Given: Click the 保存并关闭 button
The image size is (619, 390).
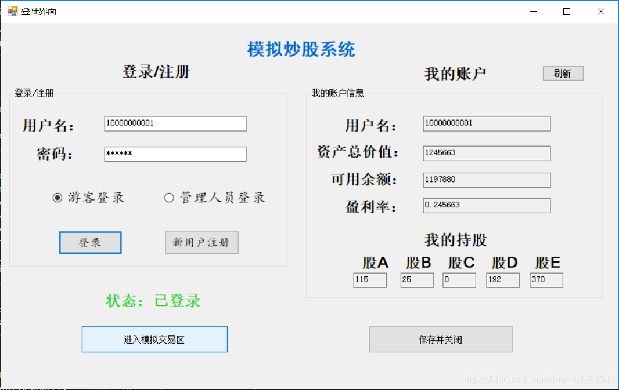Looking at the screenshot, I should (x=441, y=339).
